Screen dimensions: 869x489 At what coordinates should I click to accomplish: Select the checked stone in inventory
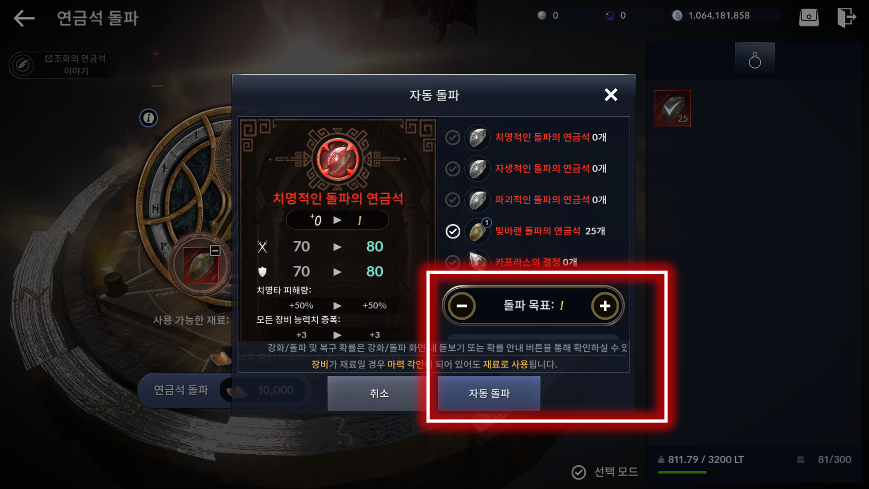tap(672, 108)
